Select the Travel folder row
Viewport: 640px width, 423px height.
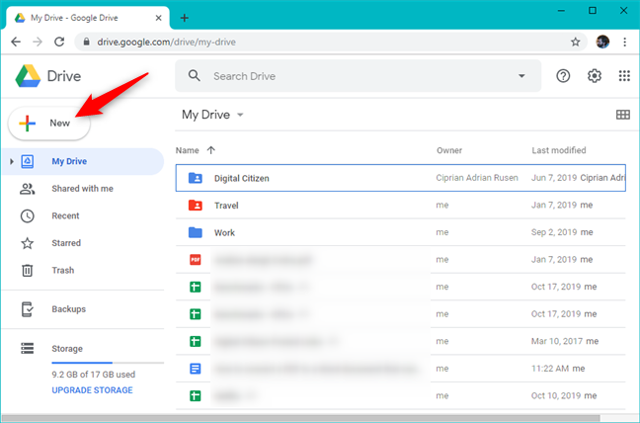pyautogui.click(x=400, y=206)
